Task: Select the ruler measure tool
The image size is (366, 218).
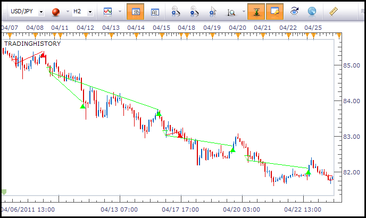Action: [334, 11]
